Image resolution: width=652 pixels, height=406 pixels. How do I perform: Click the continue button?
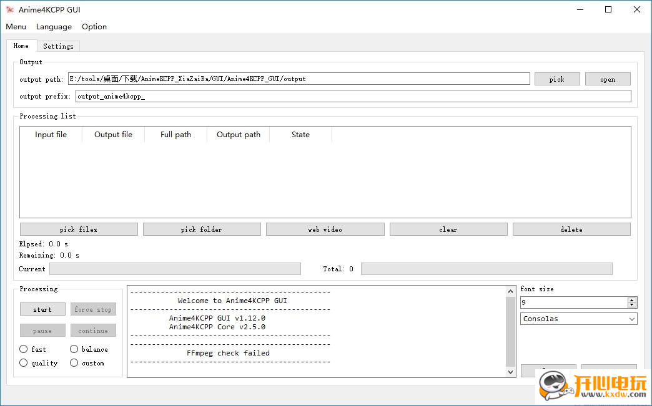coord(93,331)
